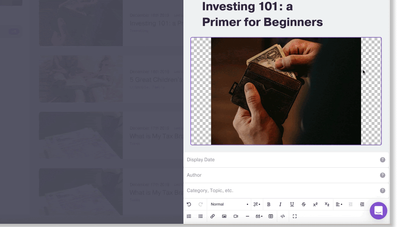This screenshot has width=404, height=227.
Task: Select the wallet featured image
Action: [286, 91]
